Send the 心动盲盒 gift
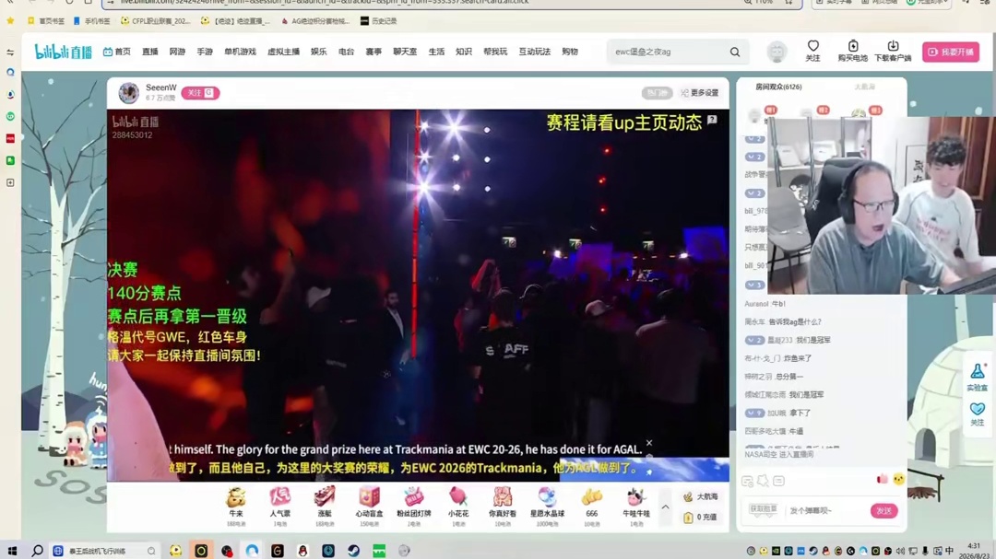996x559 pixels. (x=369, y=507)
